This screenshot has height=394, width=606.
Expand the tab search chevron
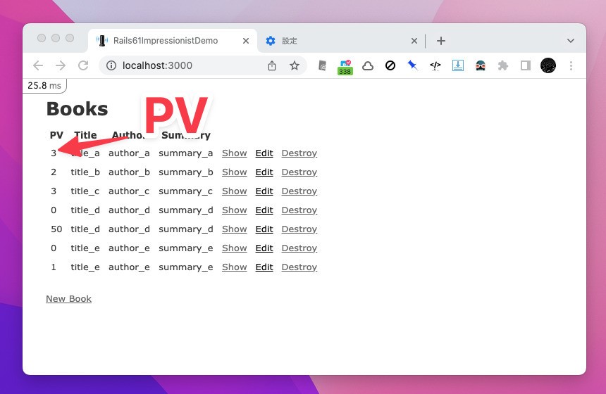click(x=571, y=41)
